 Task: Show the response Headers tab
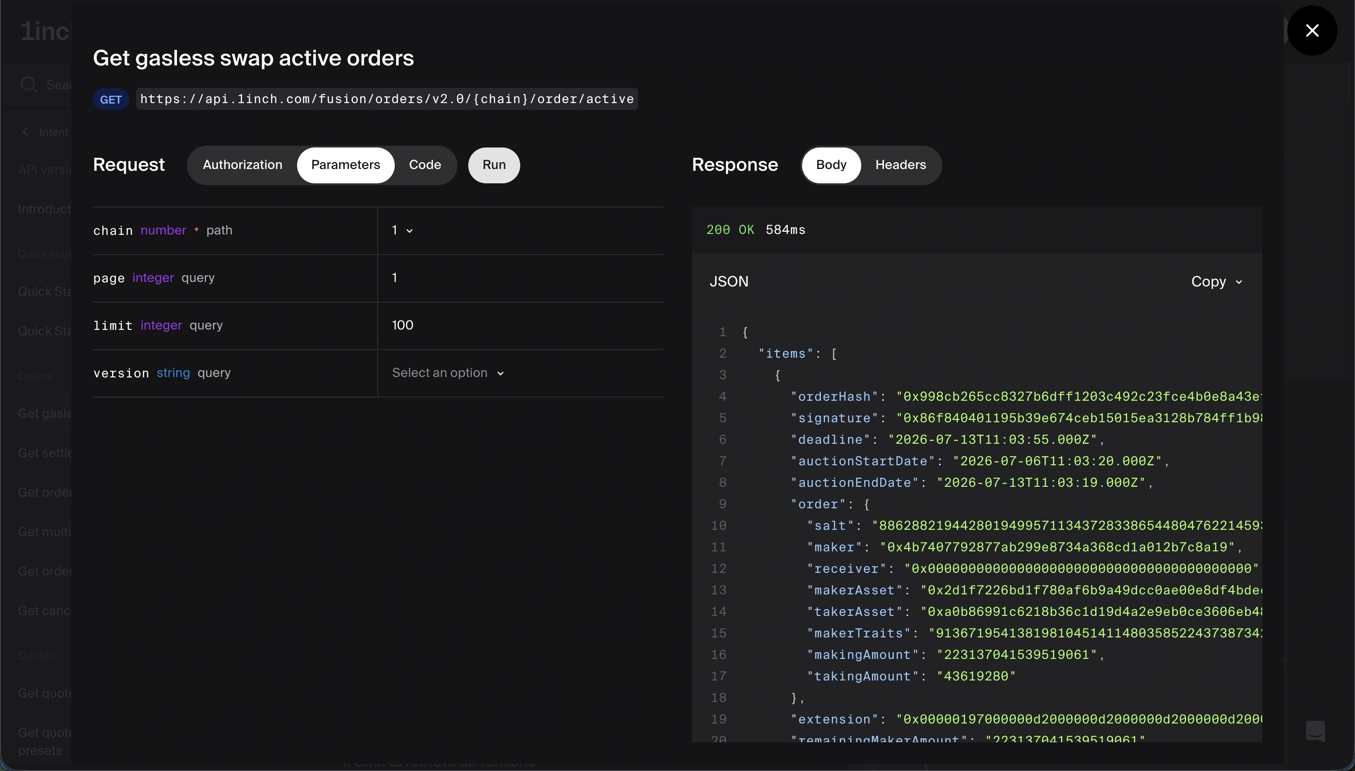(900, 165)
